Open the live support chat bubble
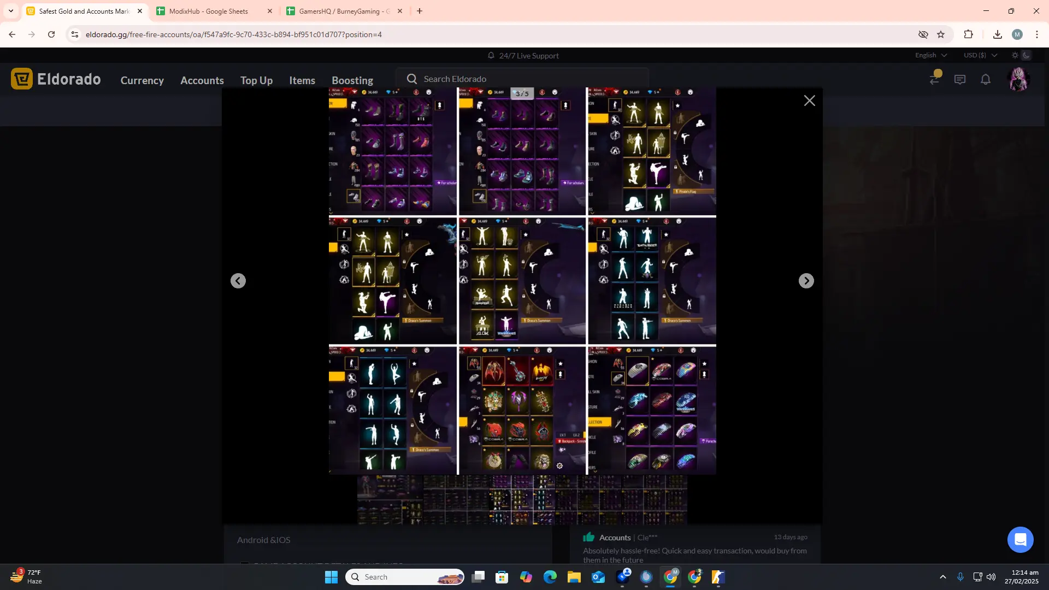1049x590 pixels. tap(1020, 540)
